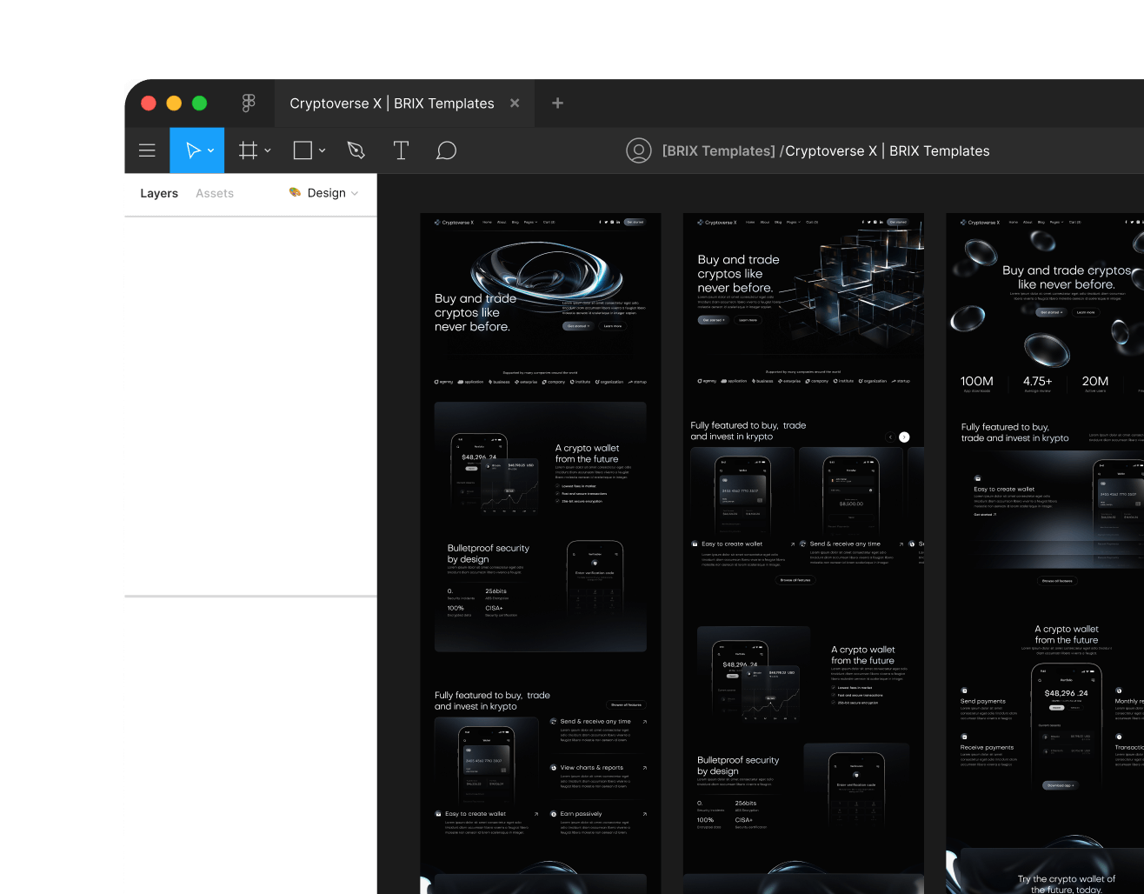Select the Layers tab
Image resolution: width=1144 pixels, height=894 pixels.
(x=158, y=193)
